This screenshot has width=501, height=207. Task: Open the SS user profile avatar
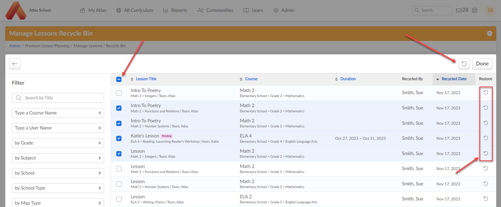(x=490, y=10)
